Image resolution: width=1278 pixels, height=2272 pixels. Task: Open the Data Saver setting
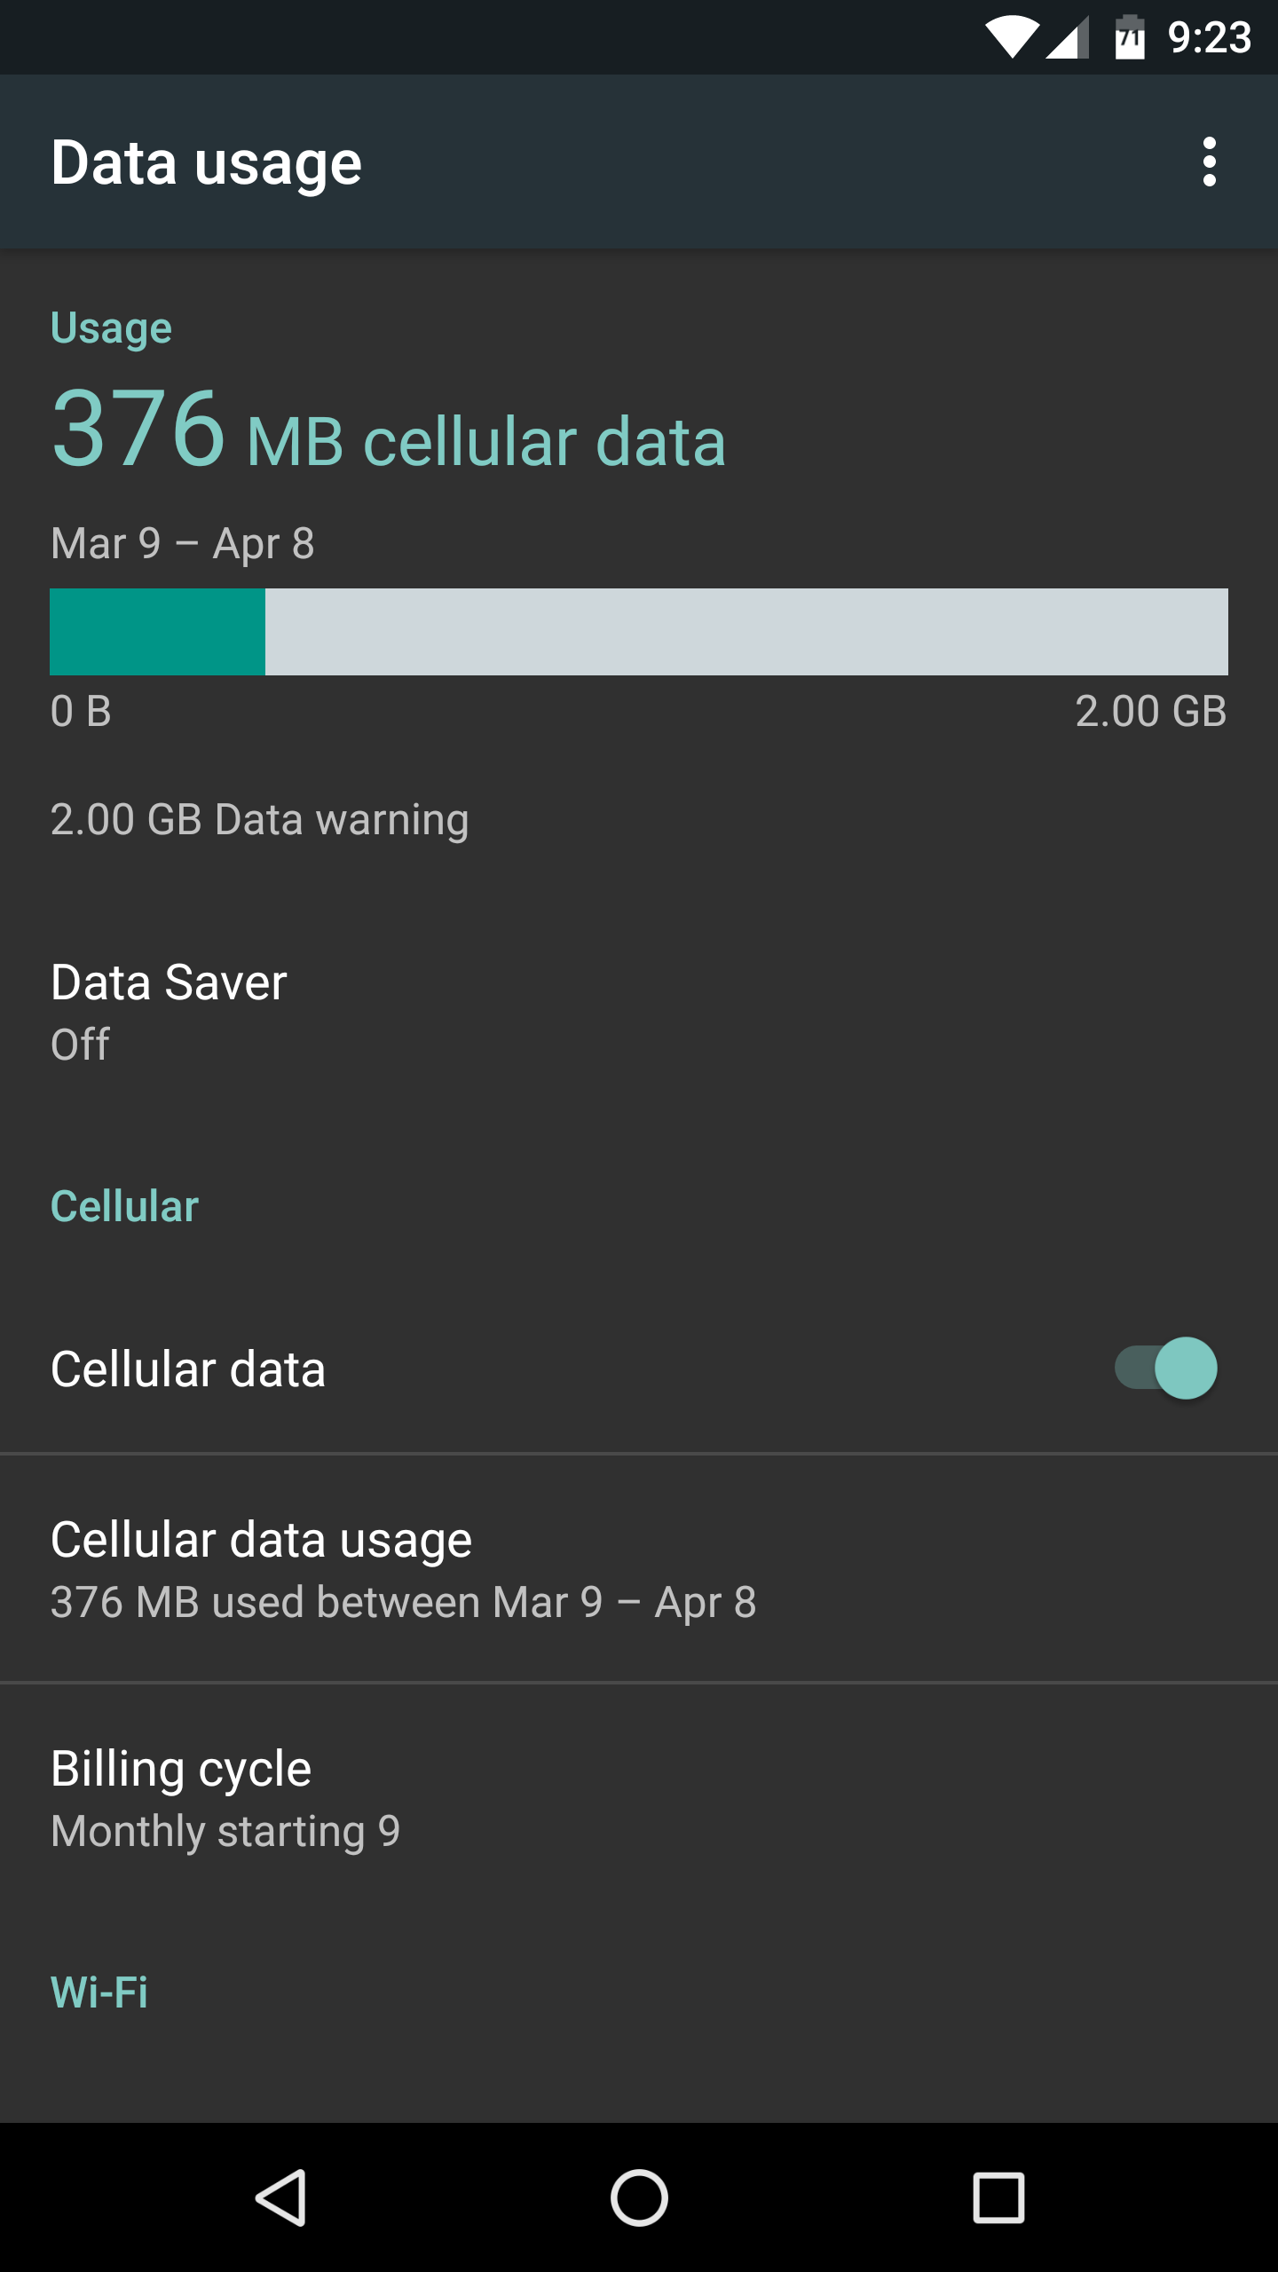pos(639,1012)
